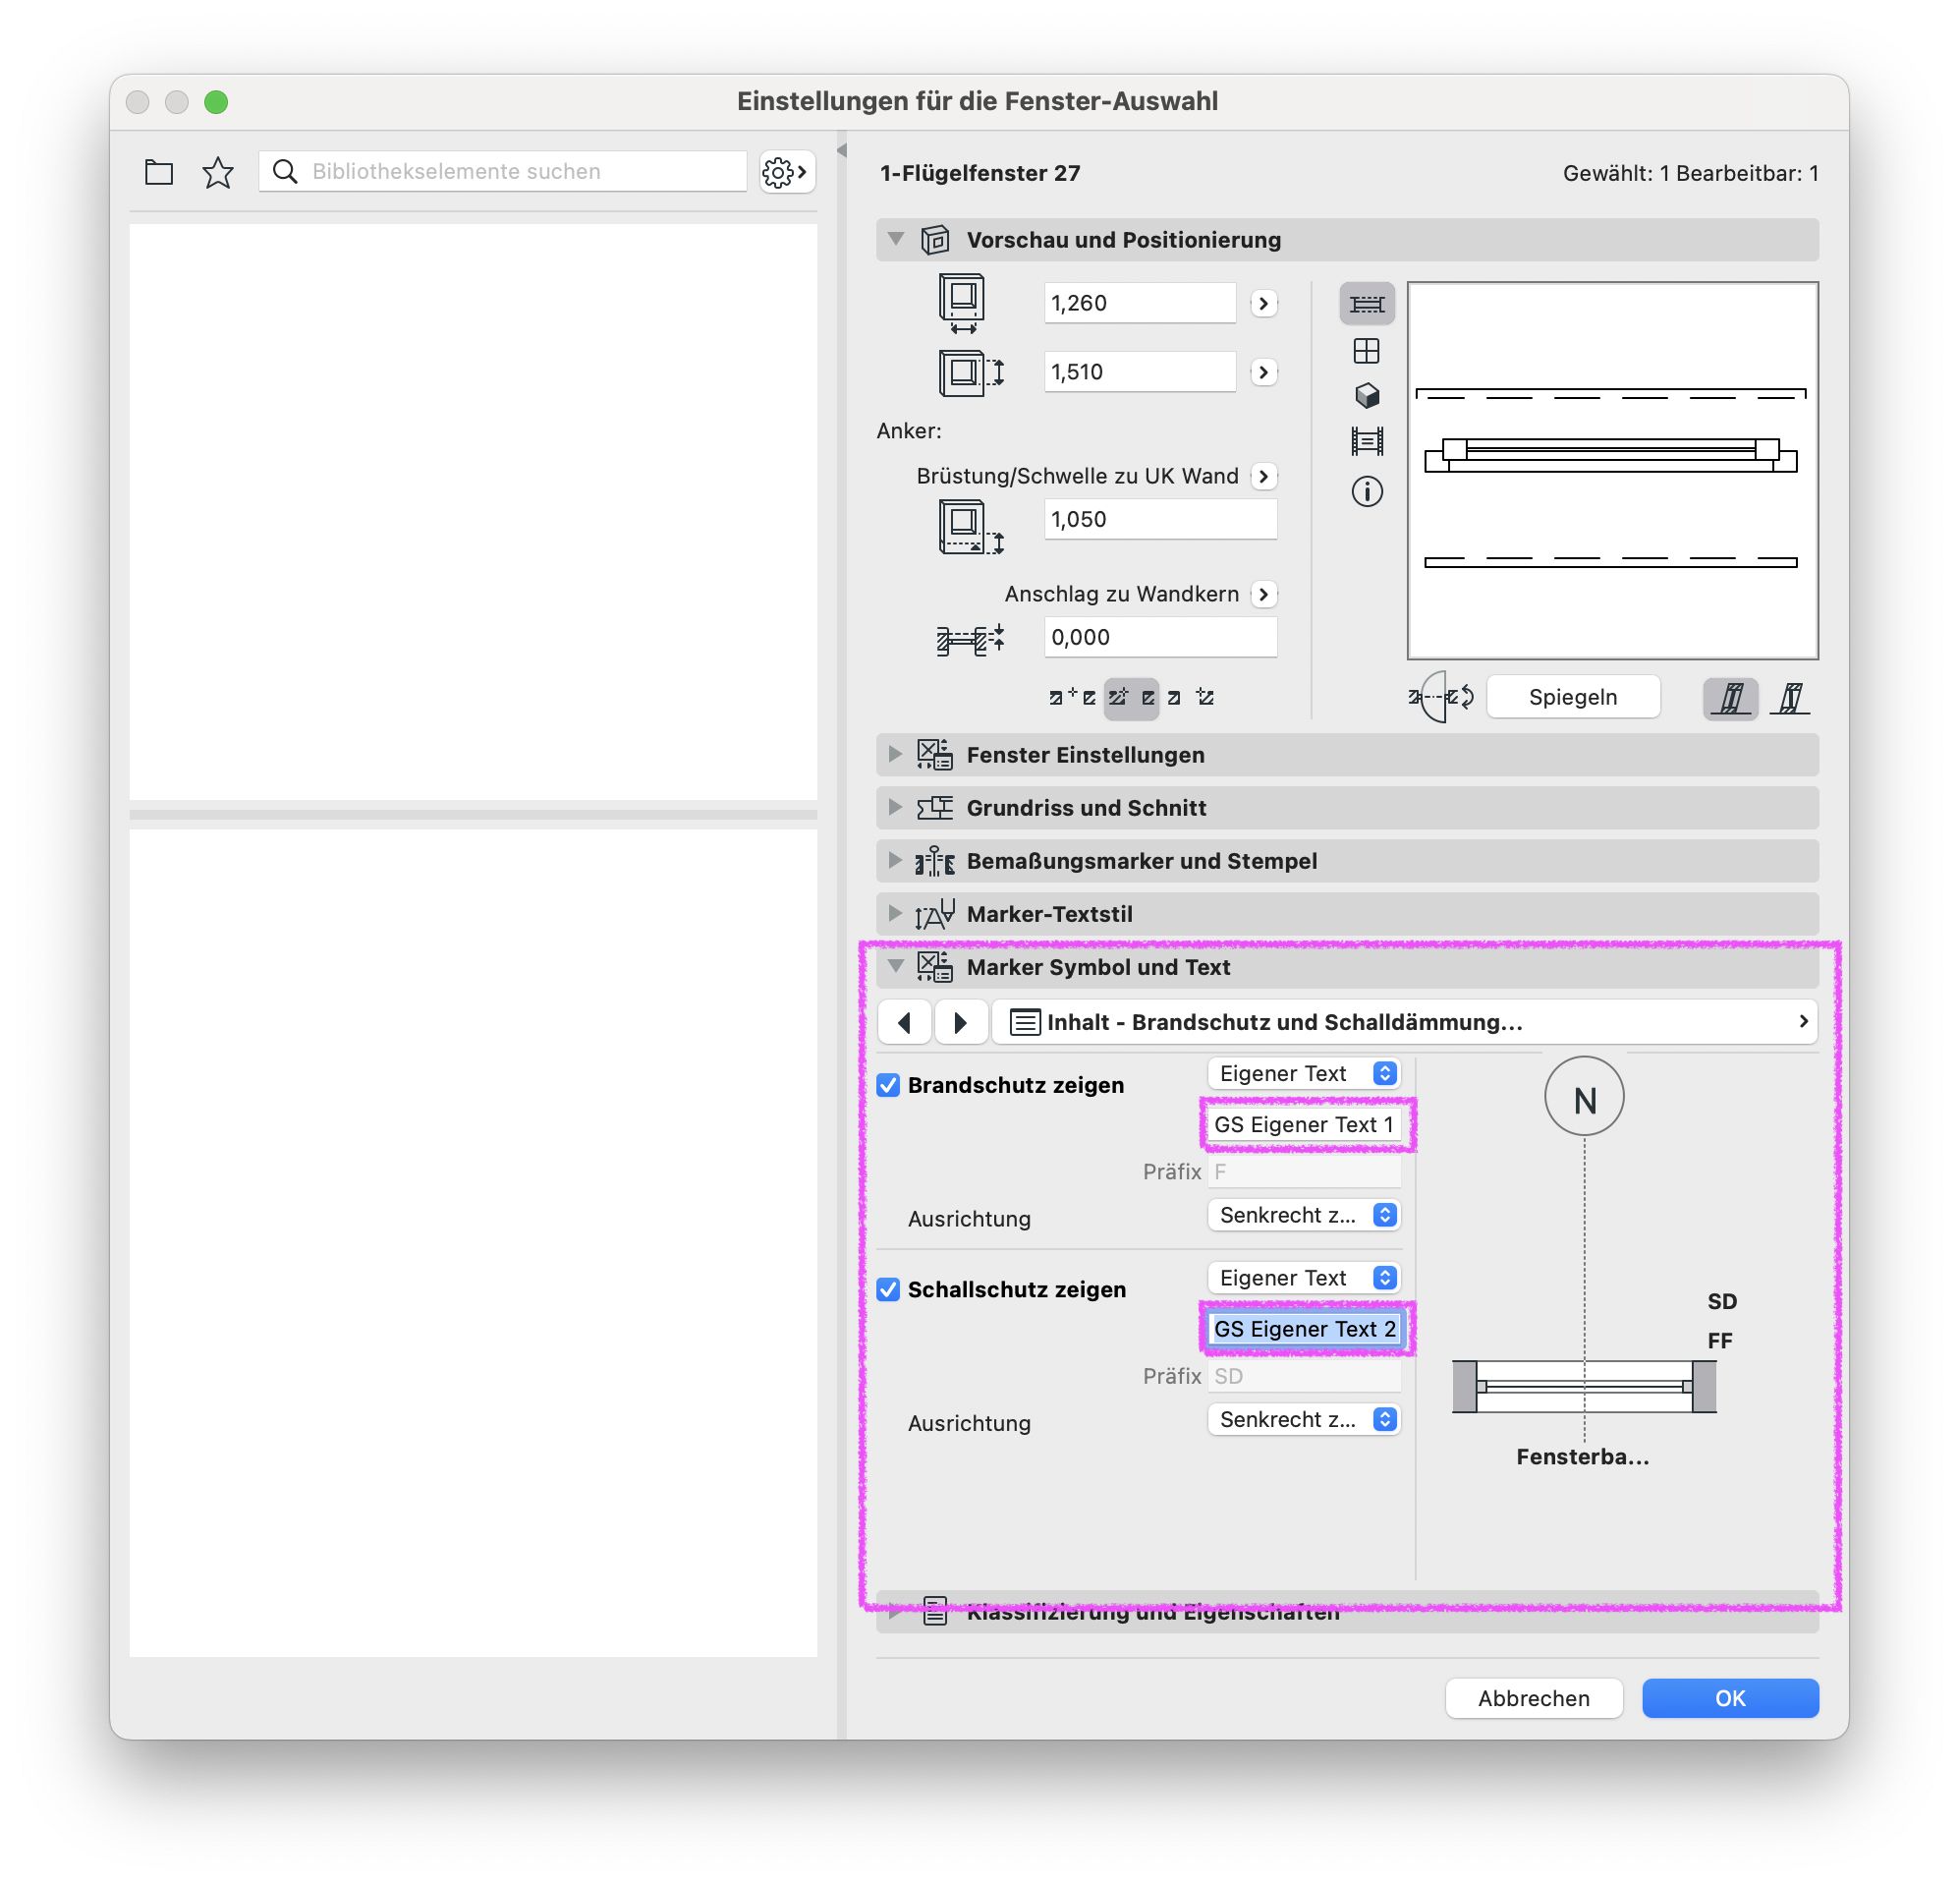Uncheck Brandschutz zeigen
This screenshot has width=1959, height=1885.
pos(887,1086)
